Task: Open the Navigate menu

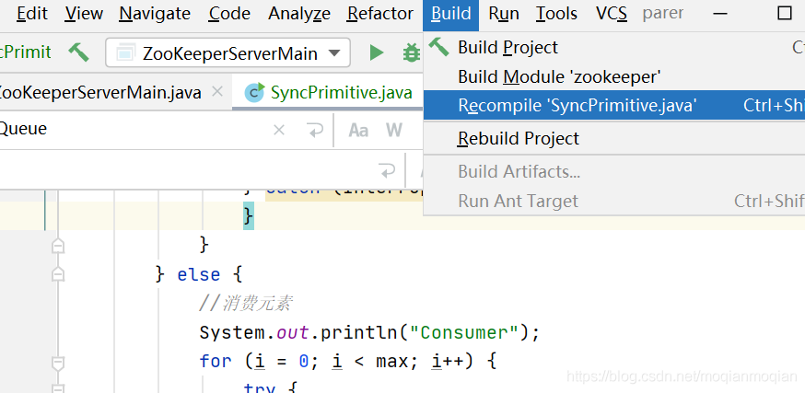Action: (x=155, y=13)
